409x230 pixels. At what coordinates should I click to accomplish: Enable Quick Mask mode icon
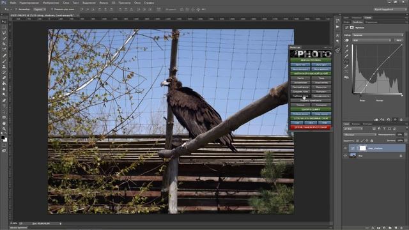click(x=4, y=146)
